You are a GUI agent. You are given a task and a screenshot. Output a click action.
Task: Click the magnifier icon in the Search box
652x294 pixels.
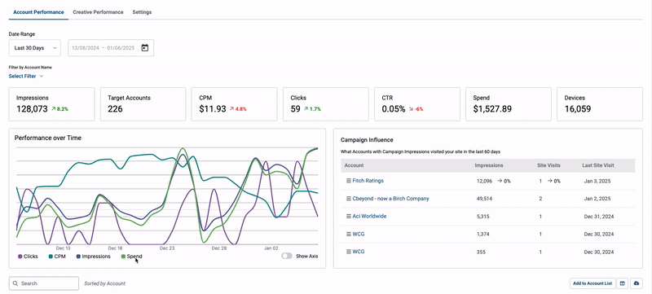(15, 283)
